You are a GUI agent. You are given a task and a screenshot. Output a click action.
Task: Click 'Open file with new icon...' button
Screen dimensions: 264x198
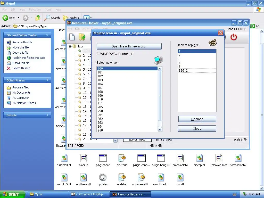tap(129, 46)
